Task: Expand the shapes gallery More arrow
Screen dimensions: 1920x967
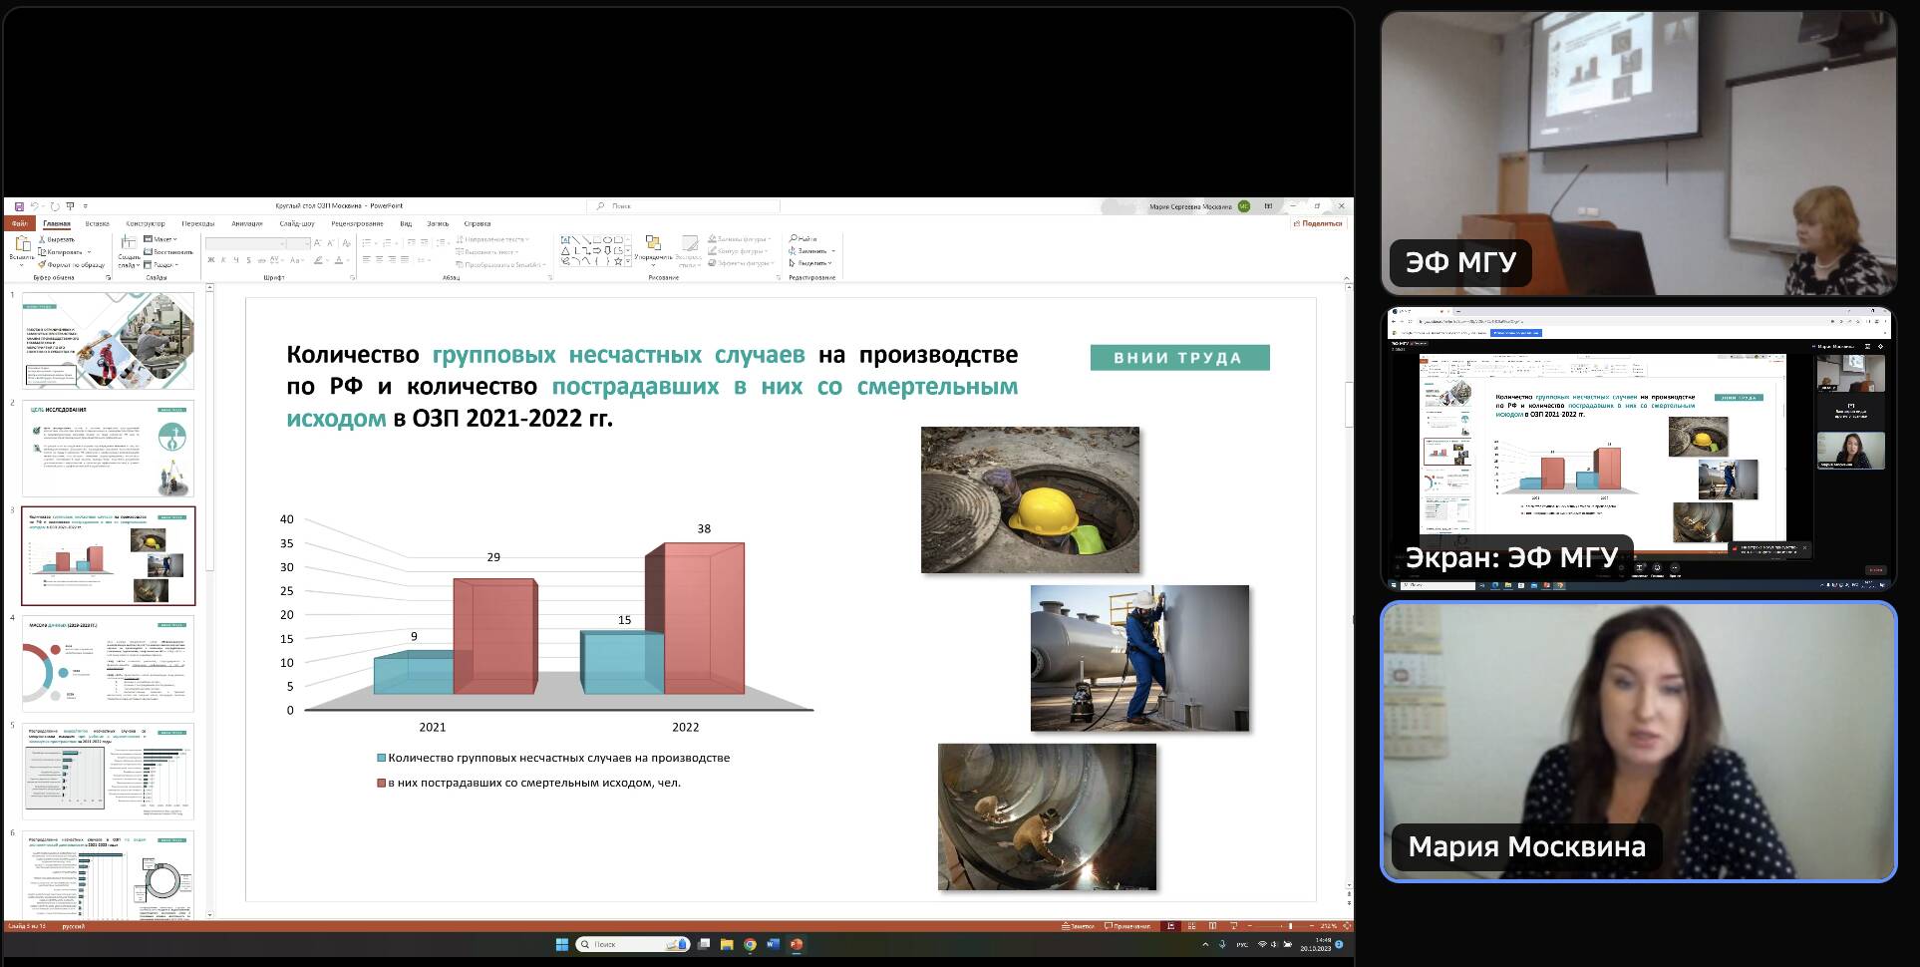Action: point(628,261)
